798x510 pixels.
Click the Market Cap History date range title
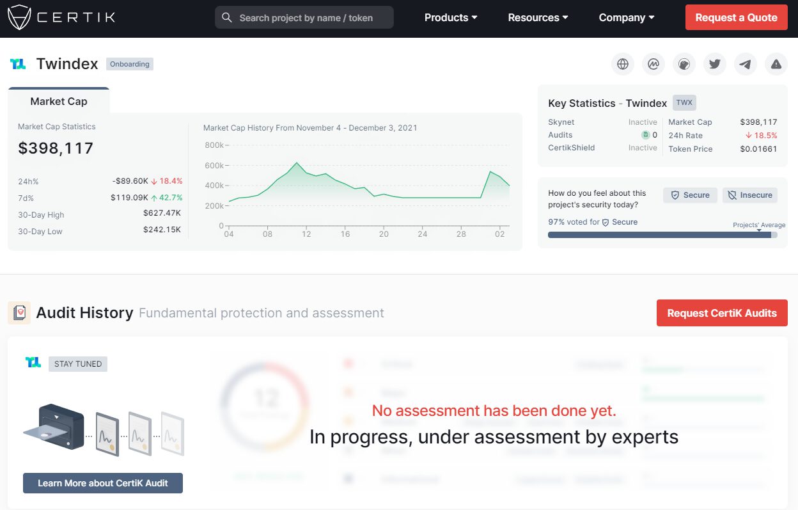[x=310, y=128]
